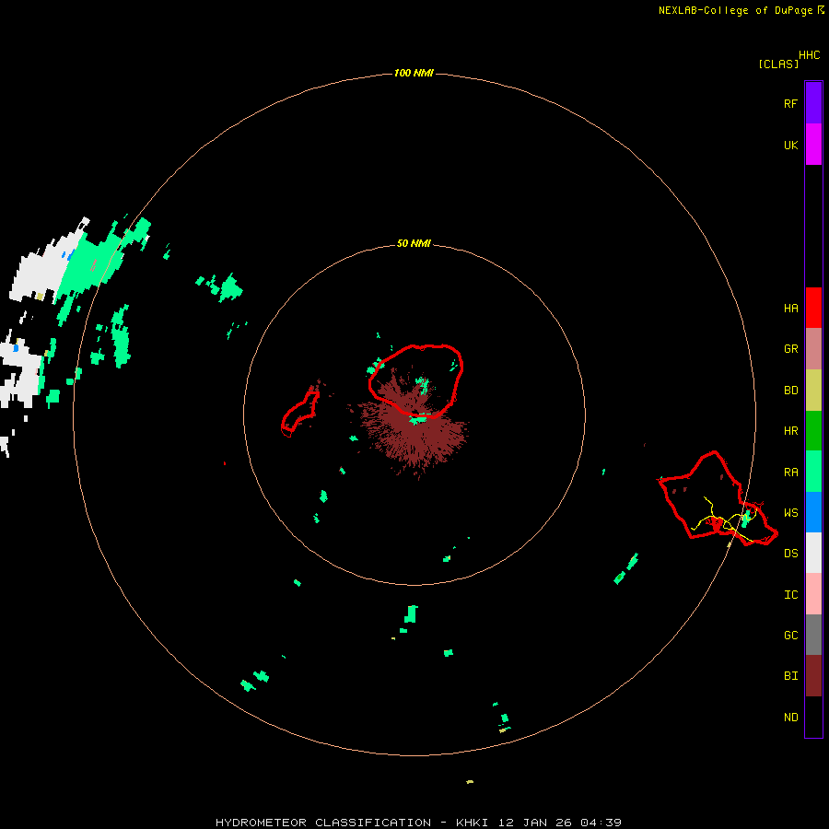Click the BI legend label

pos(790,676)
